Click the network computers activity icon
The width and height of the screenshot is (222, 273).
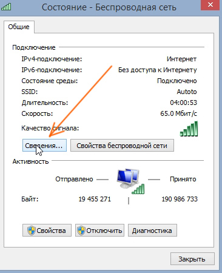130,181
